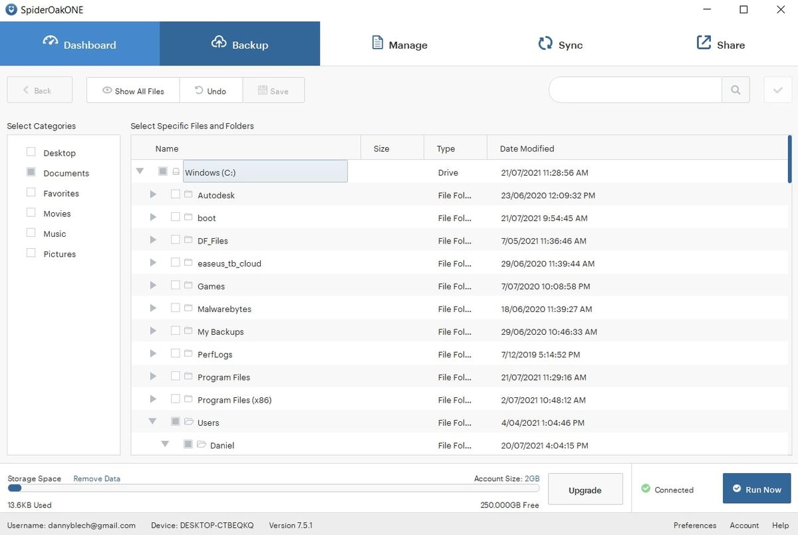Screen dimensions: 798x535
Task: Click the search magnifier icon
Action: point(735,89)
